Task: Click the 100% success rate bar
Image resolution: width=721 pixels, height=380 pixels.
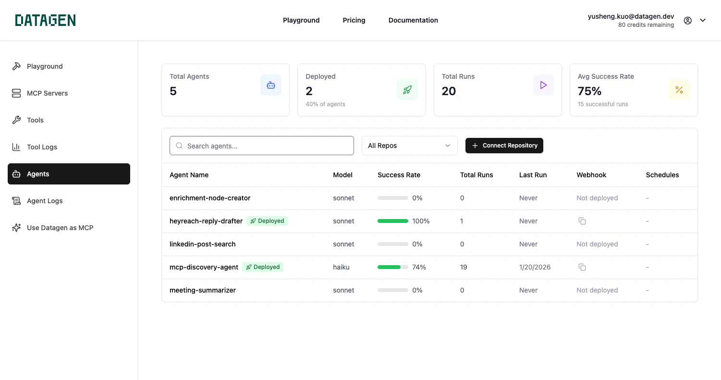Action: [393, 221]
